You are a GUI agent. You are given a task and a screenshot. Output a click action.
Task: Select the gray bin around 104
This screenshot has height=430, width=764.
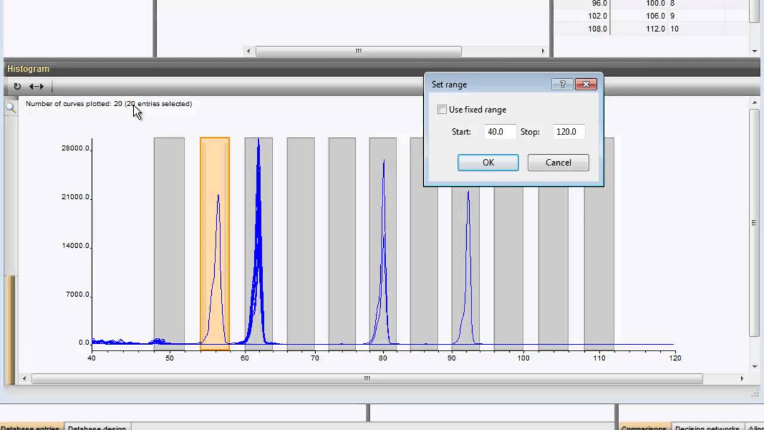pos(553,269)
